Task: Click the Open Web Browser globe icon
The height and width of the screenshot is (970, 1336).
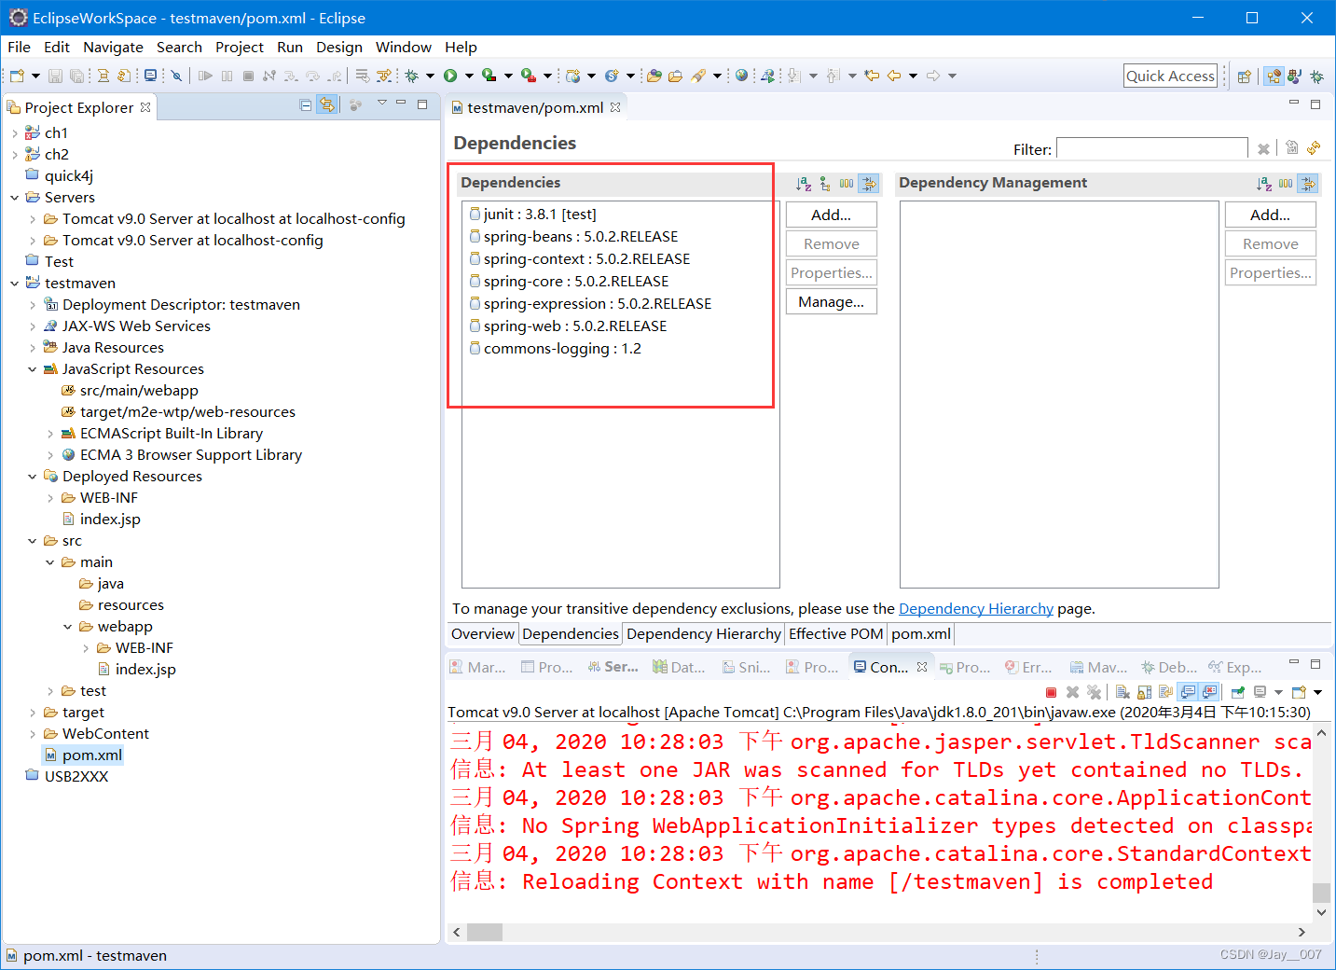Action: pos(741,76)
